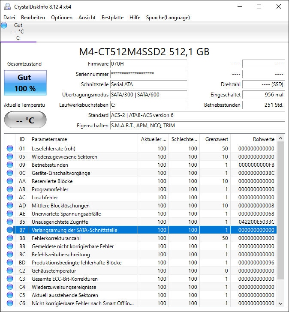Open the Bearbeiten menu

pyautogui.click(x=33, y=18)
